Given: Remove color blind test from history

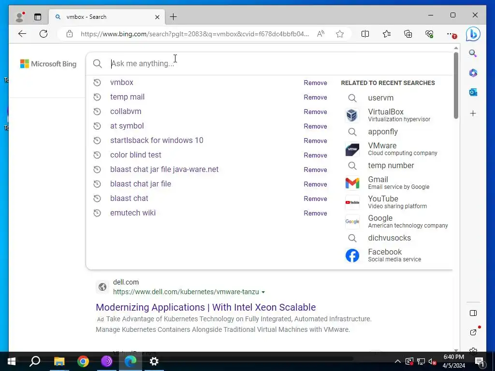Looking at the screenshot, I should point(315,155).
